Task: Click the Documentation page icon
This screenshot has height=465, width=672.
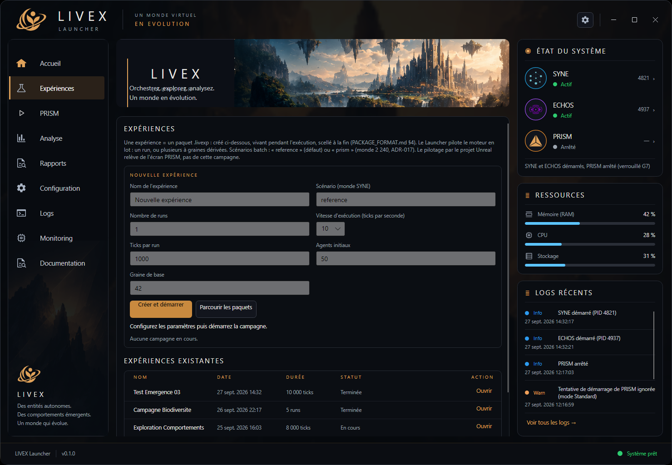Action: [21, 263]
